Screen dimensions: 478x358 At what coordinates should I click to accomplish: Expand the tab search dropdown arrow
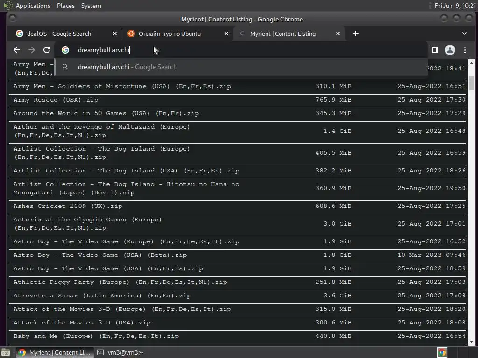[464, 34]
